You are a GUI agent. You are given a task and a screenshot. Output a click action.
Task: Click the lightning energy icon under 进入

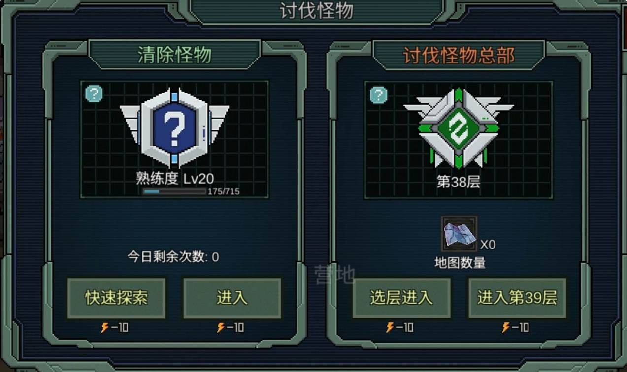(x=221, y=327)
